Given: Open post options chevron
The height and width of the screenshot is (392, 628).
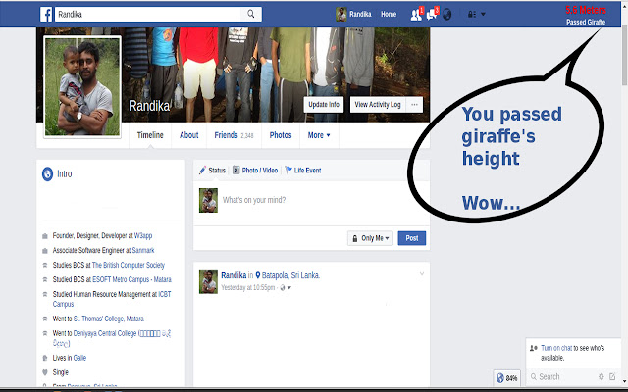Looking at the screenshot, I should pyautogui.click(x=422, y=274).
